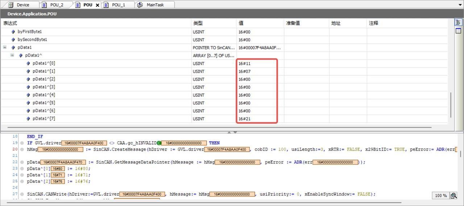The height and width of the screenshot is (206, 464).
Task: Switch to tabular view icon
Action: point(457,31)
